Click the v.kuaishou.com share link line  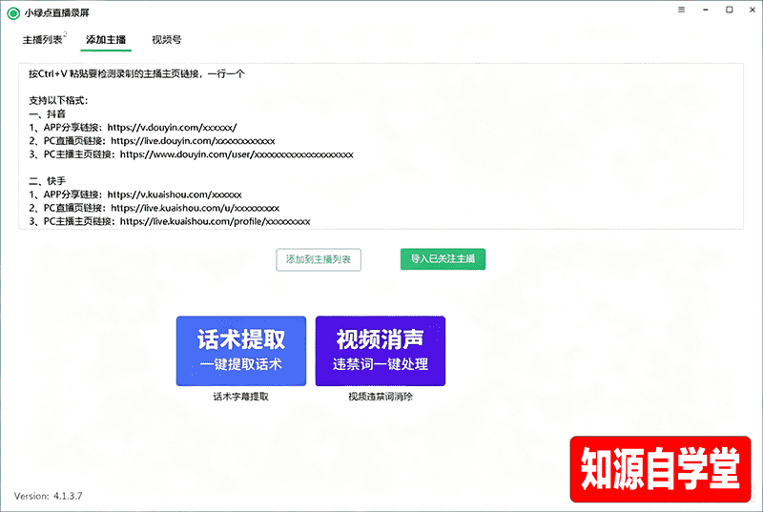click(x=135, y=195)
